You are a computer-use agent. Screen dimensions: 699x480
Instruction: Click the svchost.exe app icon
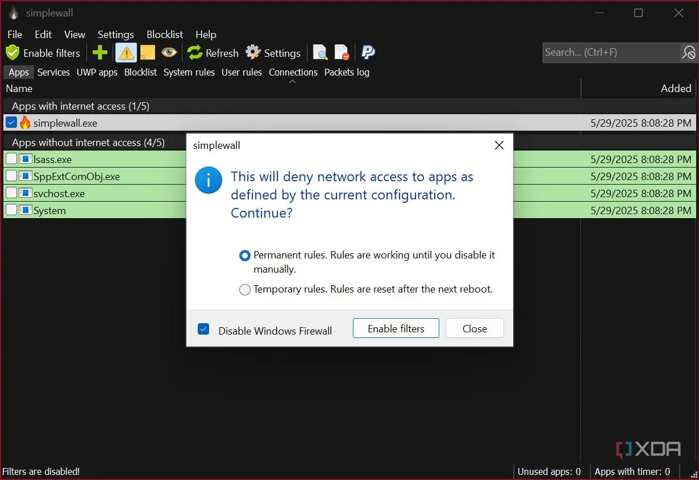26,193
